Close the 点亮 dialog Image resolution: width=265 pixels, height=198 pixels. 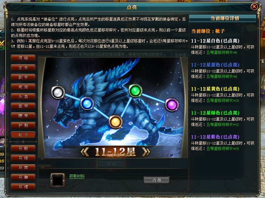(x=254, y=7)
